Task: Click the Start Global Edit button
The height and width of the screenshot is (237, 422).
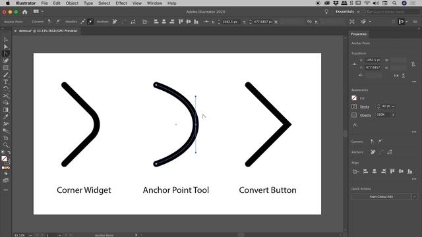Action: (x=381, y=197)
